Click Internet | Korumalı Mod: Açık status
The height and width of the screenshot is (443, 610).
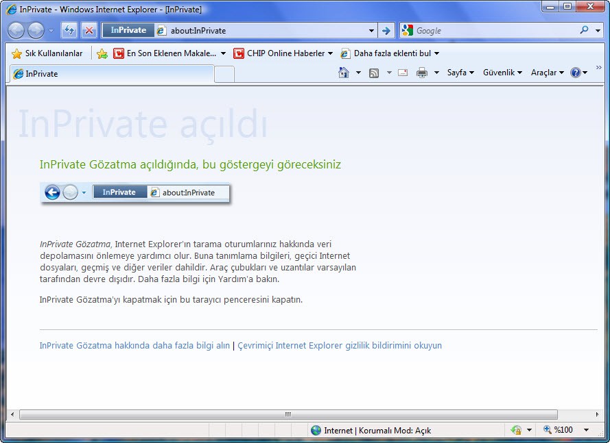[371, 430]
